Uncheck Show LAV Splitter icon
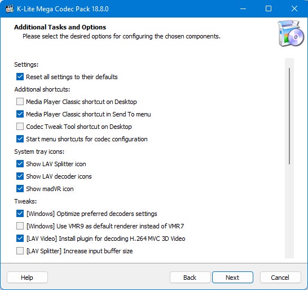Viewport: 308px width, 290px height. [x=20, y=163]
